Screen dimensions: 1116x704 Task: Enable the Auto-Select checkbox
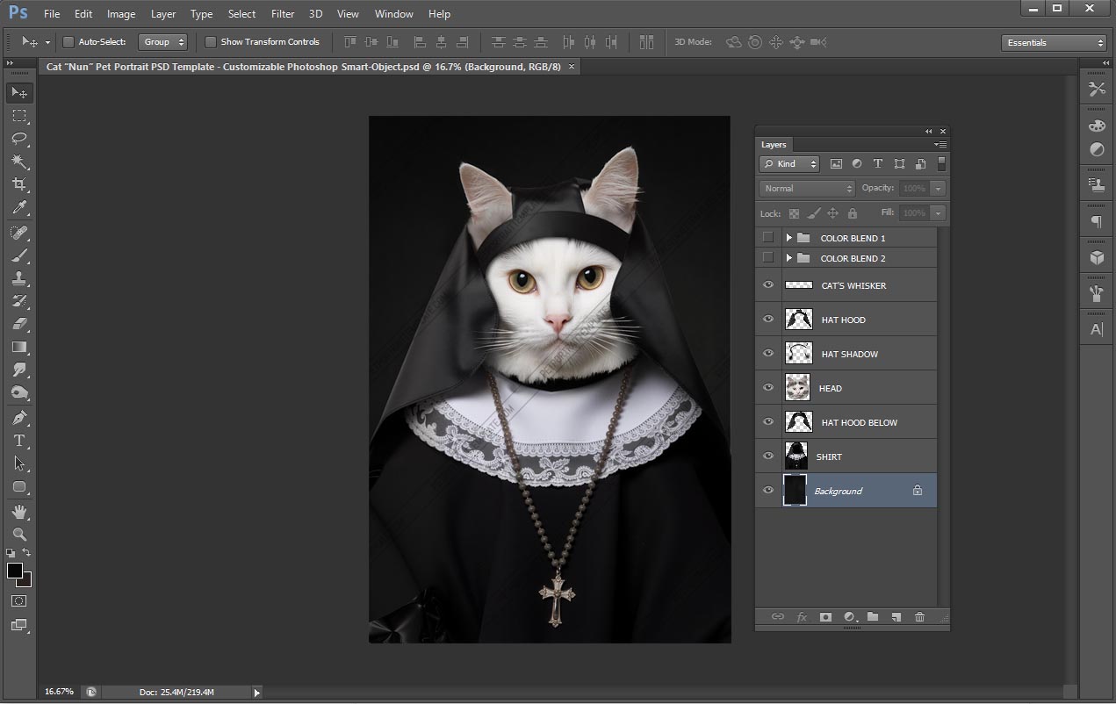(68, 42)
